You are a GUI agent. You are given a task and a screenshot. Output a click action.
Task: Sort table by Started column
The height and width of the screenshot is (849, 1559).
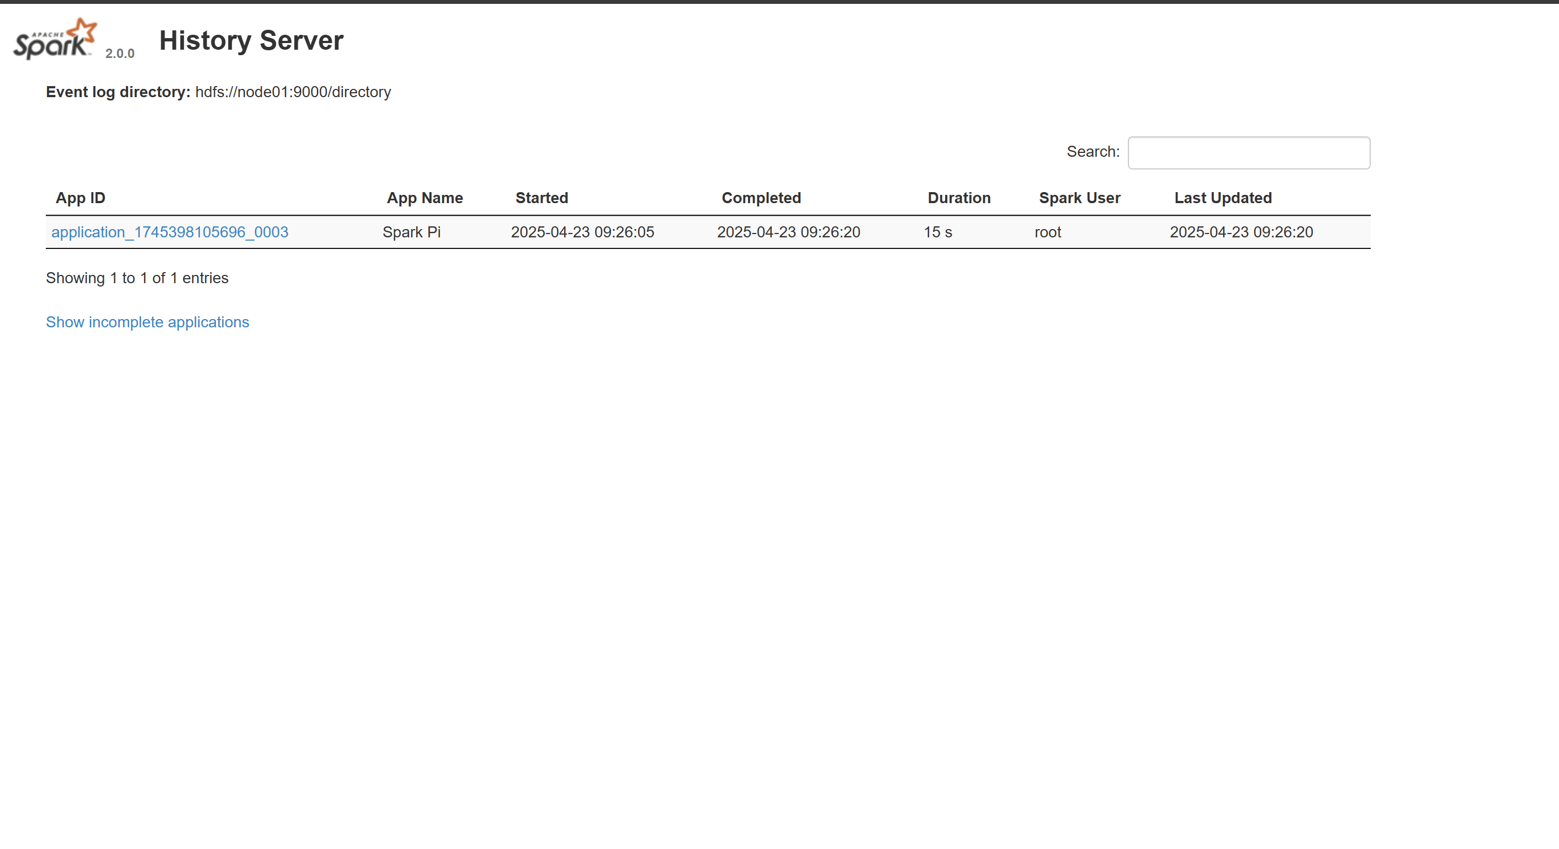click(541, 198)
